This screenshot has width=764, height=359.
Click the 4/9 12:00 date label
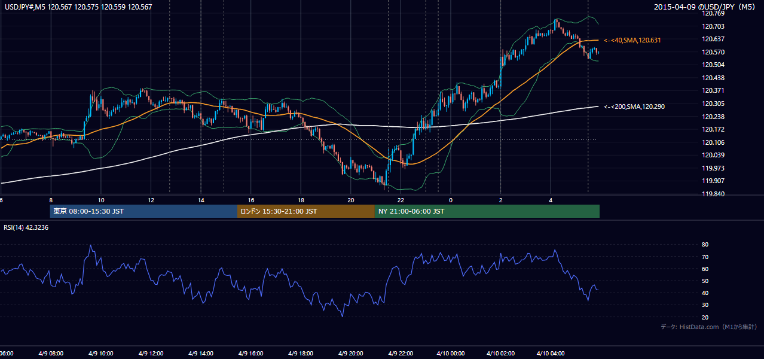point(151,353)
